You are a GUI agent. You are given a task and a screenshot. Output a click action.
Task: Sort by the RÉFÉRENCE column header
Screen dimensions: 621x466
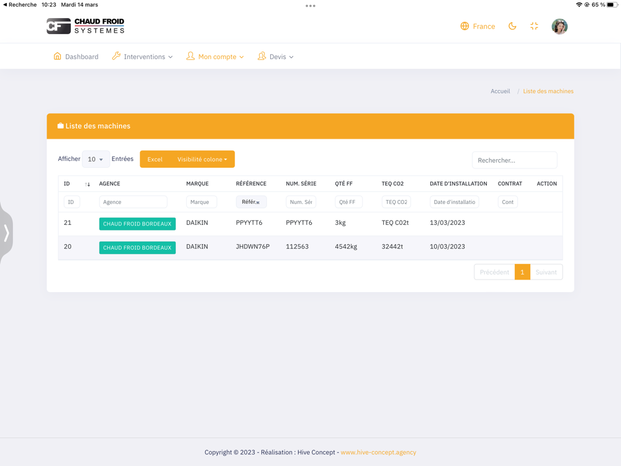(251, 184)
